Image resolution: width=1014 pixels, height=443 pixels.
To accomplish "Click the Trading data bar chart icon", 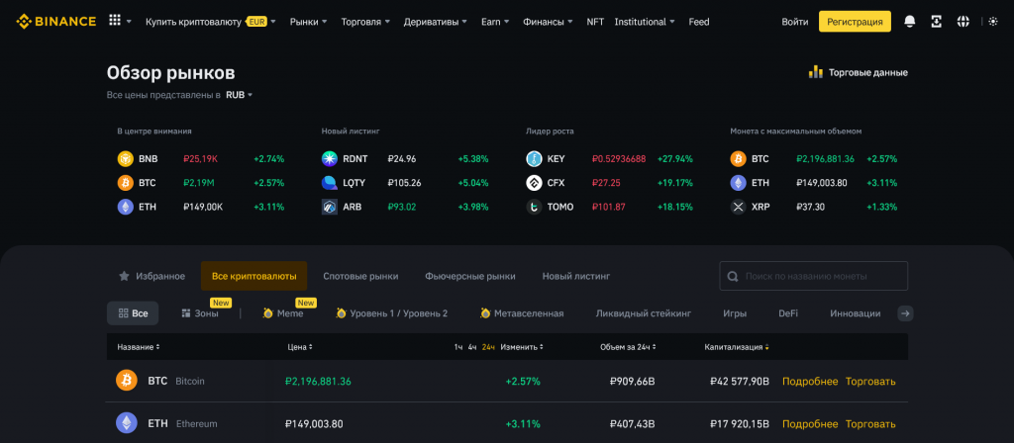I will tap(816, 71).
